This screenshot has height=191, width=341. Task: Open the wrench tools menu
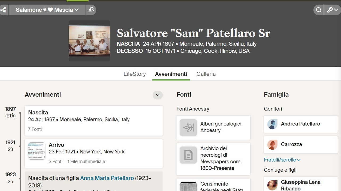point(333,10)
